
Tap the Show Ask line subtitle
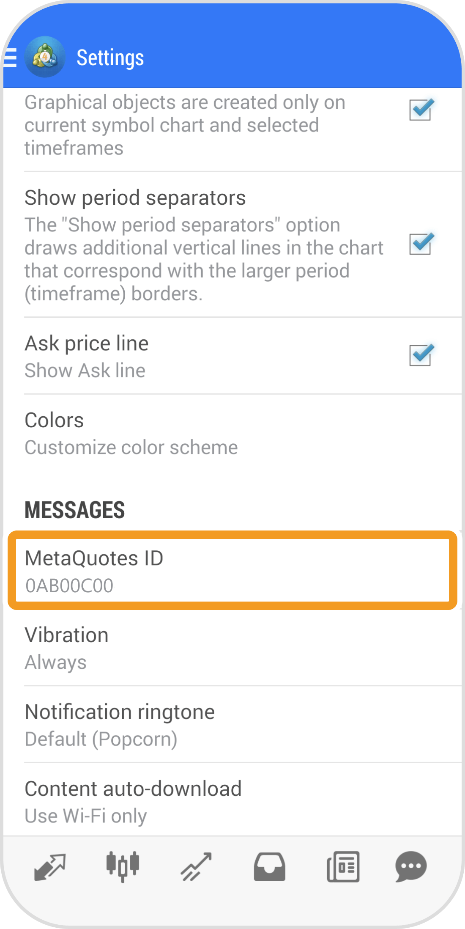point(85,371)
